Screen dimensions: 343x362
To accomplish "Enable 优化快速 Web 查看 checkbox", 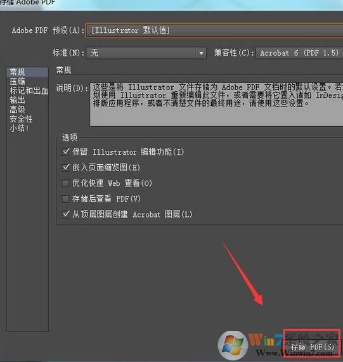I will [x=65, y=183].
